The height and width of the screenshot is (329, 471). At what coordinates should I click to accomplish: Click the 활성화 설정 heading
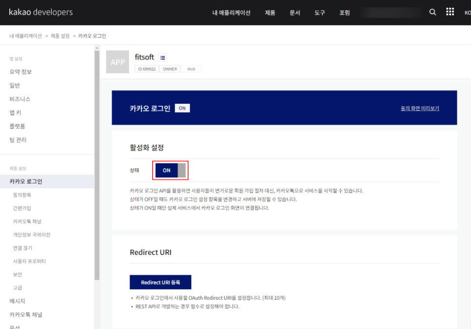click(147, 147)
